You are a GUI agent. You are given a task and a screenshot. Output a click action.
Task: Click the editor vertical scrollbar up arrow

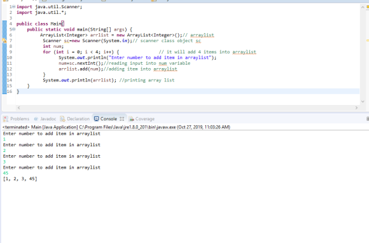click(x=363, y=7)
